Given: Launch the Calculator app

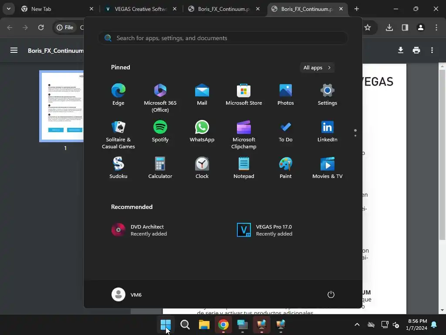Looking at the screenshot, I should [160, 168].
